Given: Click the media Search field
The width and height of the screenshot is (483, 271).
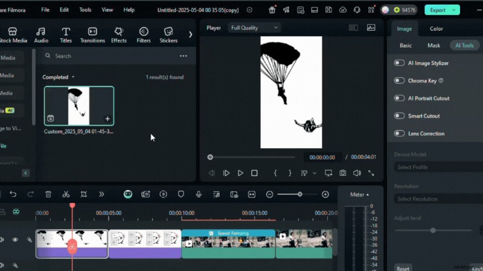Looking at the screenshot, I should [x=111, y=56].
